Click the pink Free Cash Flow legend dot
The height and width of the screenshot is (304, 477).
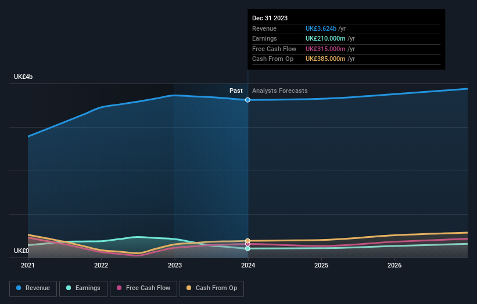119,288
